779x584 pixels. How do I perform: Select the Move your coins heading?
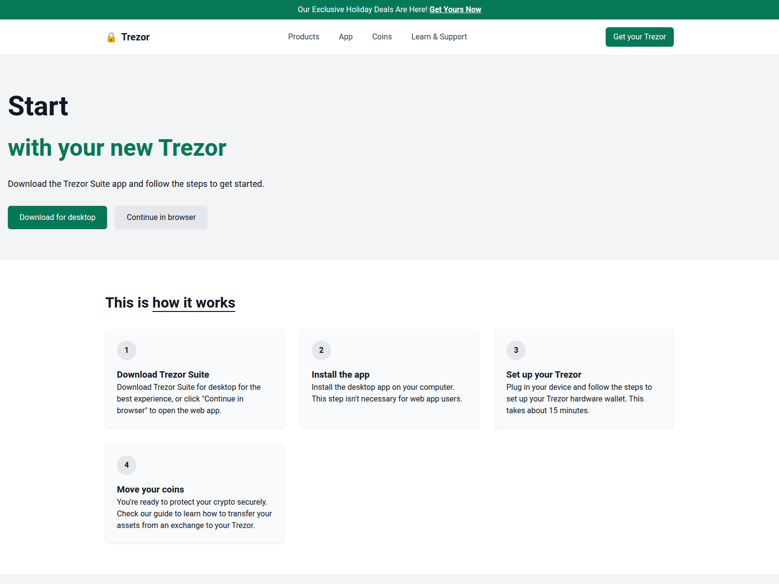click(x=150, y=490)
